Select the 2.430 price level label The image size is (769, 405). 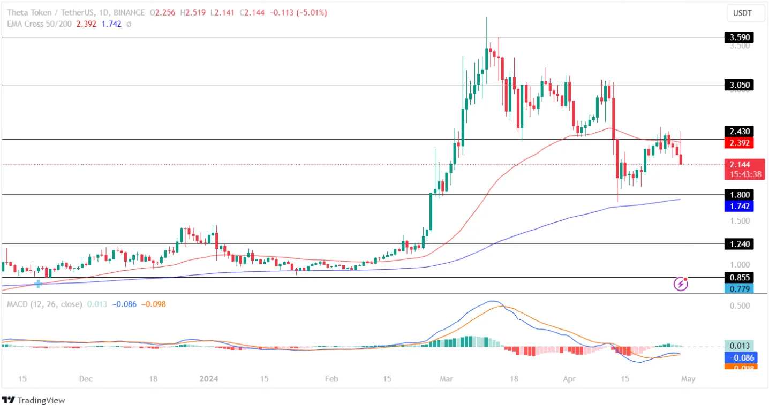(x=739, y=132)
